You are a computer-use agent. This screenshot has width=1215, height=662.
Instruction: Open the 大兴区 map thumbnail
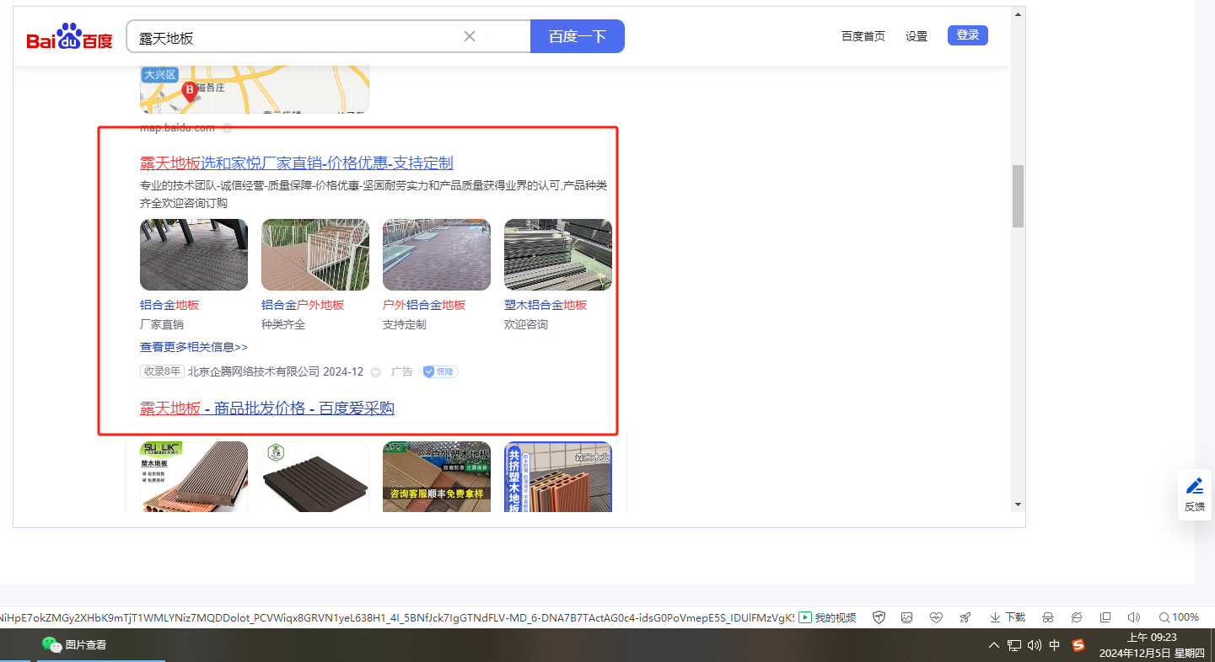coord(255,88)
